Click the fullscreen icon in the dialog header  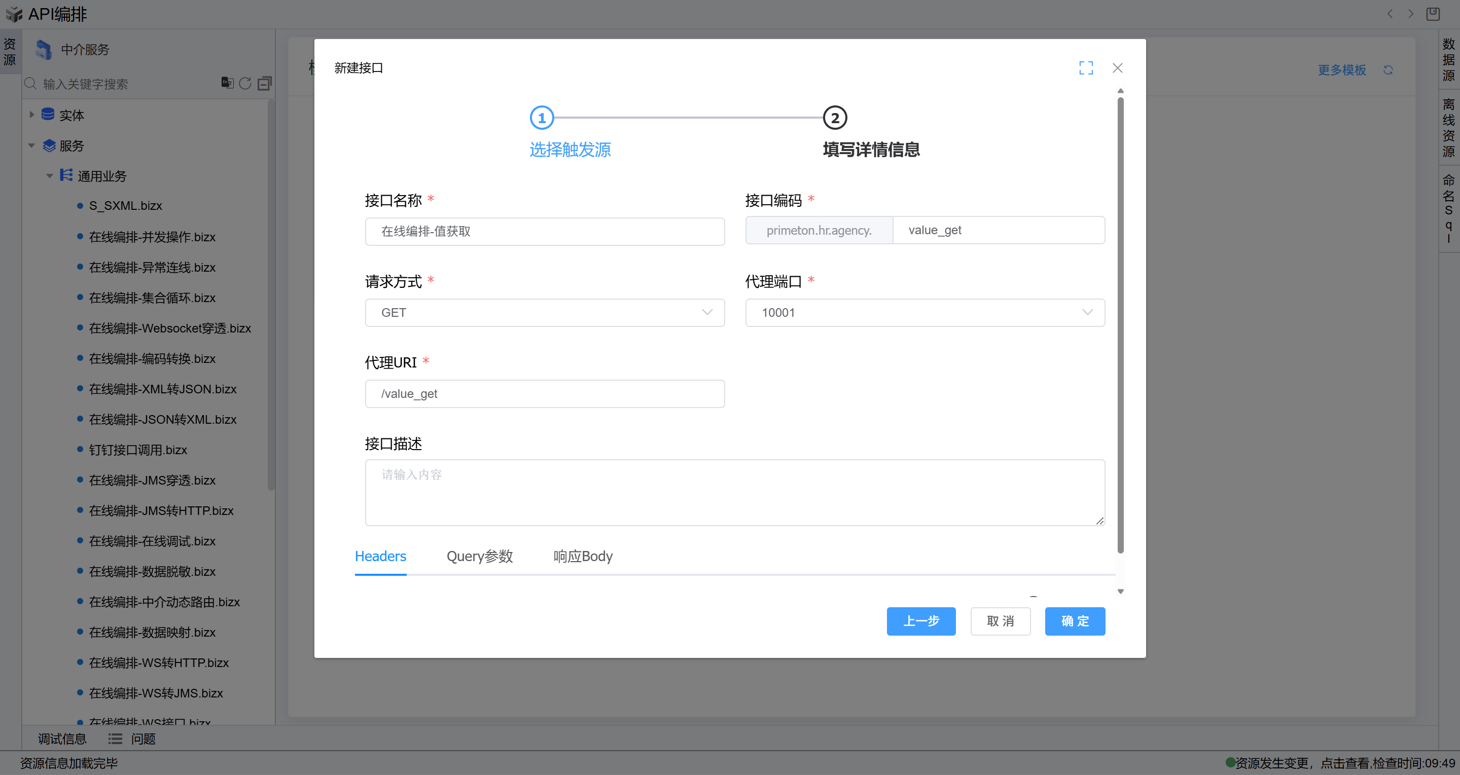pos(1085,68)
